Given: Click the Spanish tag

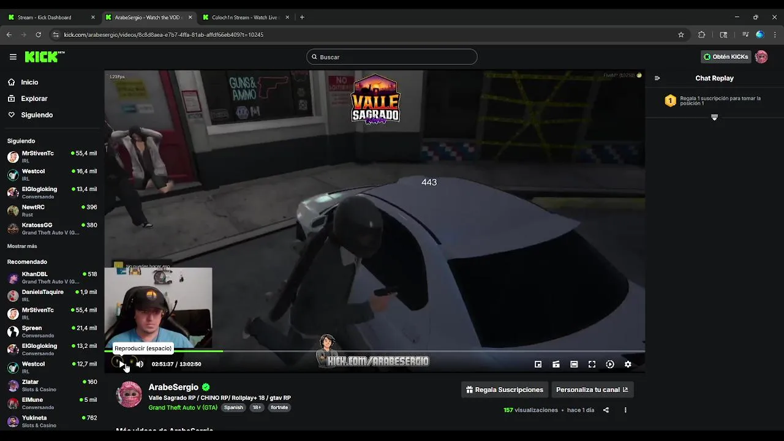Looking at the screenshot, I should [x=233, y=407].
